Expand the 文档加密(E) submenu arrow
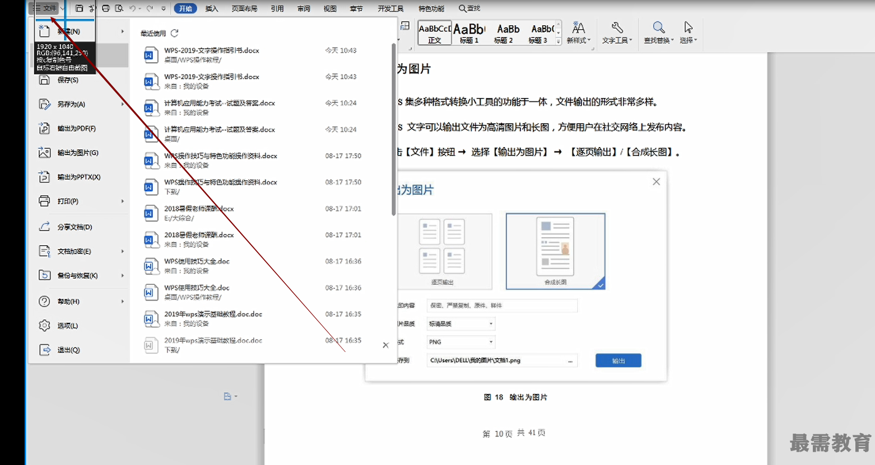Screen dimensions: 875x465 coord(122,251)
